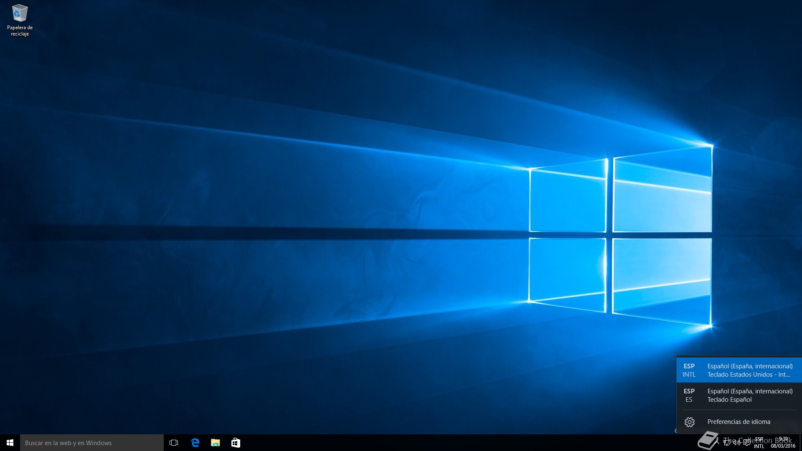Select the ESP INTL Teclado Estados Unidos layout
Screen dimensions: 802x451
click(739, 370)
